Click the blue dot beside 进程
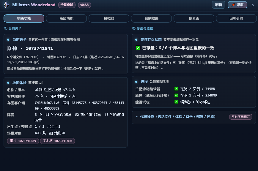258x171 pixels. [x=136, y=82]
